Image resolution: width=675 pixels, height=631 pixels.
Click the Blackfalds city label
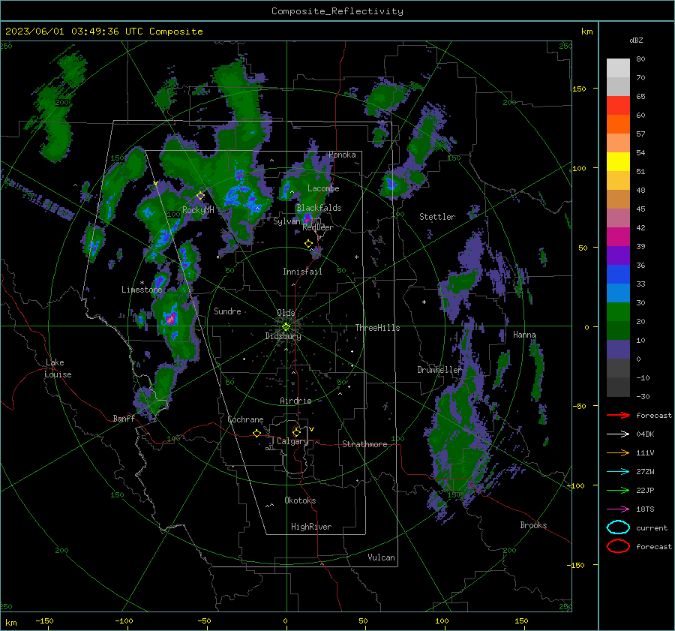[319, 208]
